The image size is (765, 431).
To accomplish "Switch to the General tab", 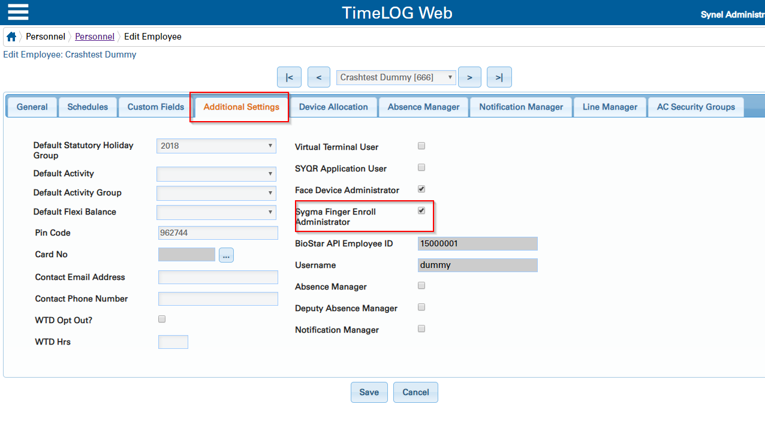I will (x=32, y=107).
